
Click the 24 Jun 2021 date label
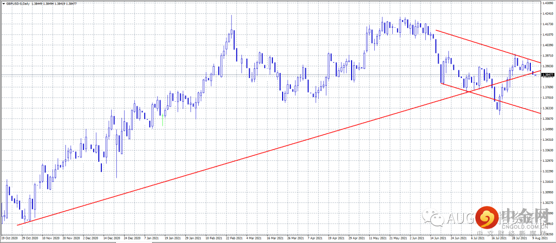tap(459, 238)
